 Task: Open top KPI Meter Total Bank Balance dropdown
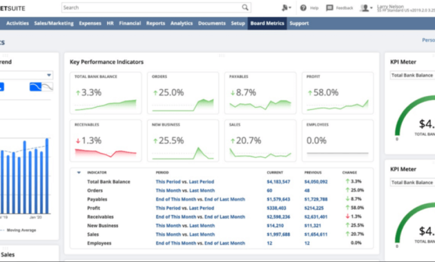click(412, 75)
